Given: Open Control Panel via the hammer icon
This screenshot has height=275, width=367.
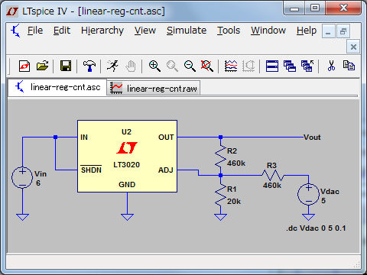Looking at the screenshot, I should (x=89, y=66).
